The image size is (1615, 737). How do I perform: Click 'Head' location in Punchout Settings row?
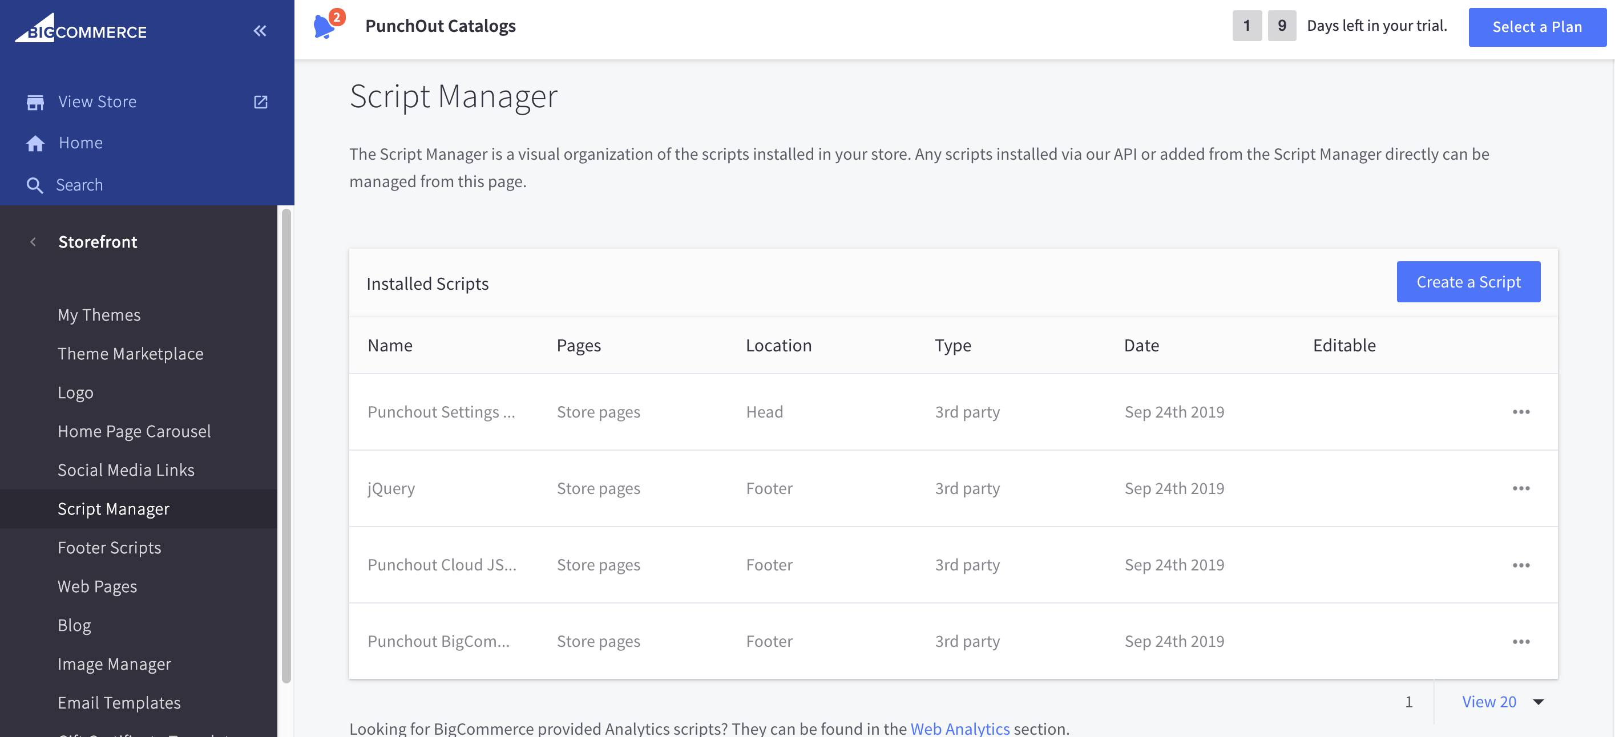(x=764, y=412)
